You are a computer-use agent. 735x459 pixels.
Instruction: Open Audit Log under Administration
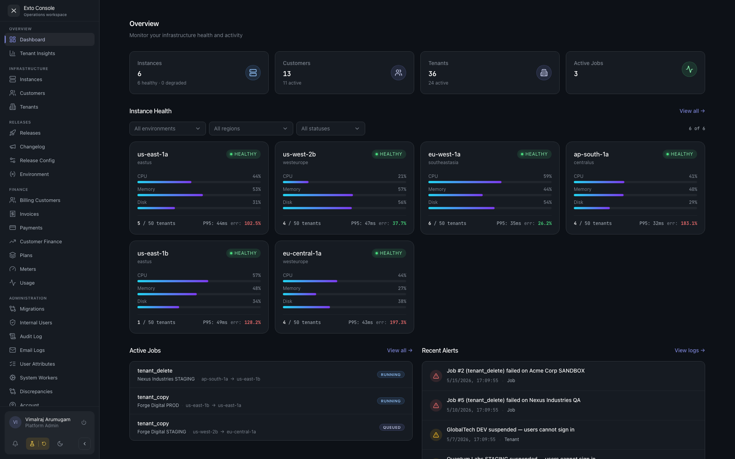tap(49, 336)
